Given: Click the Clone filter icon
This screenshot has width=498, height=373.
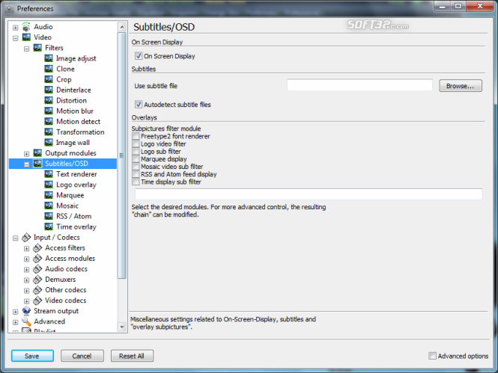Looking at the screenshot, I should [x=49, y=69].
